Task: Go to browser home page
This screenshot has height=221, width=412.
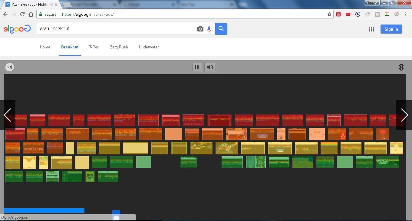Action: click(x=31, y=14)
